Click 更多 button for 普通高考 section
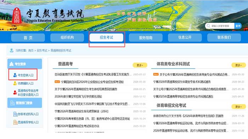 140,65
